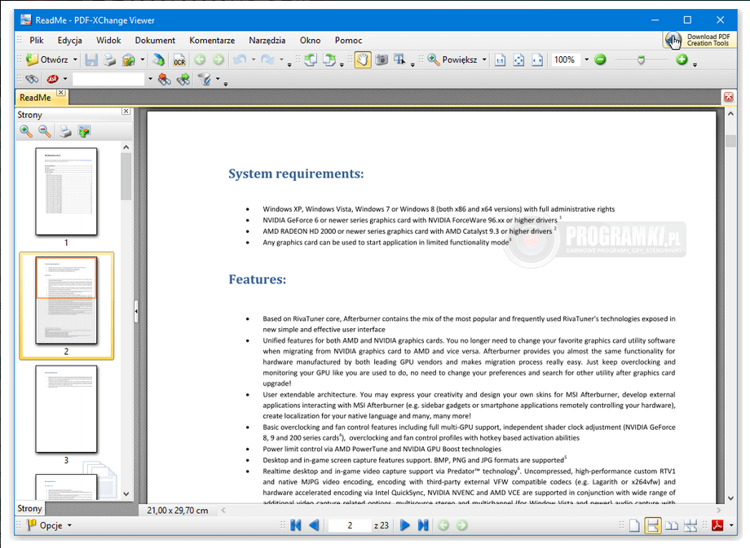Toggle the Snapshot camera tool
This screenshot has height=548, width=750.
tap(382, 59)
